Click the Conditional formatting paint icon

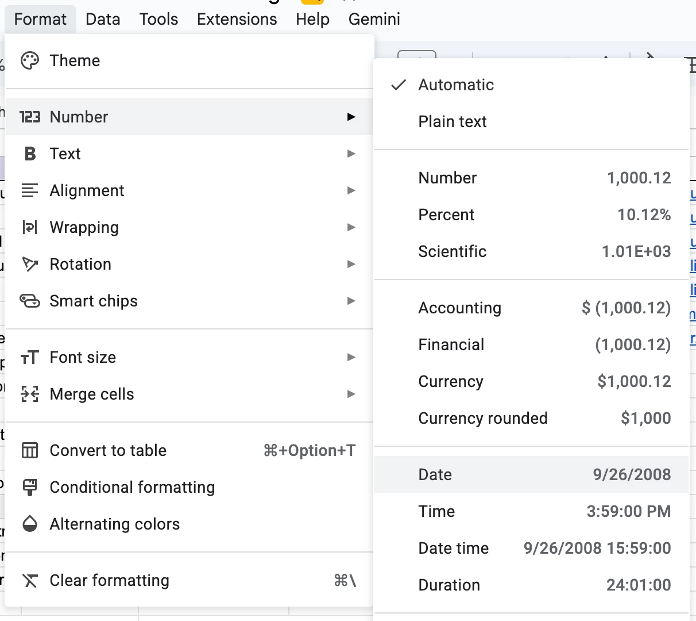pyautogui.click(x=30, y=487)
